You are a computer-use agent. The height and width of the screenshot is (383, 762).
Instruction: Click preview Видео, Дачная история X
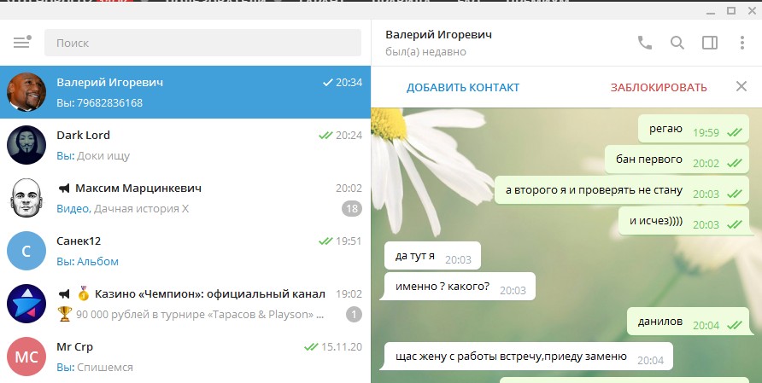click(x=122, y=209)
